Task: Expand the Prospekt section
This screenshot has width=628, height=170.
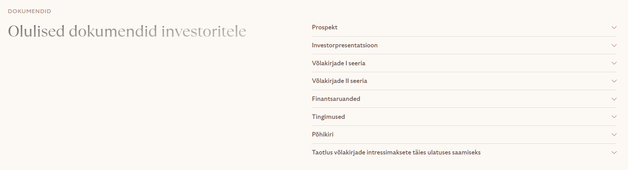Action: click(464, 27)
